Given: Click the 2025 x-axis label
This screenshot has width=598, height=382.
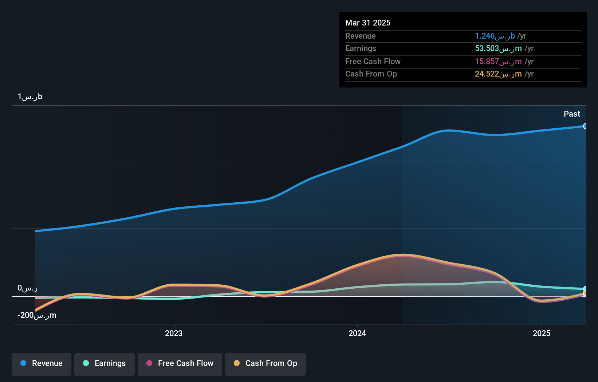Looking at the screenshot, I should [x=542, y=333].
